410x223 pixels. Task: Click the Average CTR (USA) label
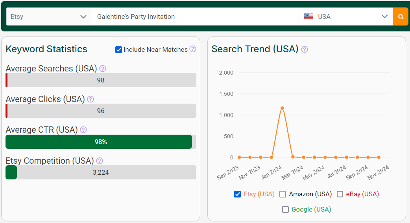pyautogui.click(x=42, y=130)
